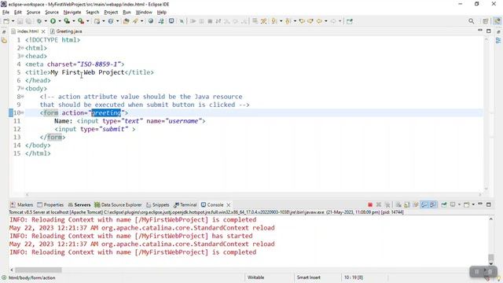Image resolution: width=503 pixels, height=283 pixels.
Task: Collapse the form tag on line 10
Action: pyautogui.click(x=23, y=113)
